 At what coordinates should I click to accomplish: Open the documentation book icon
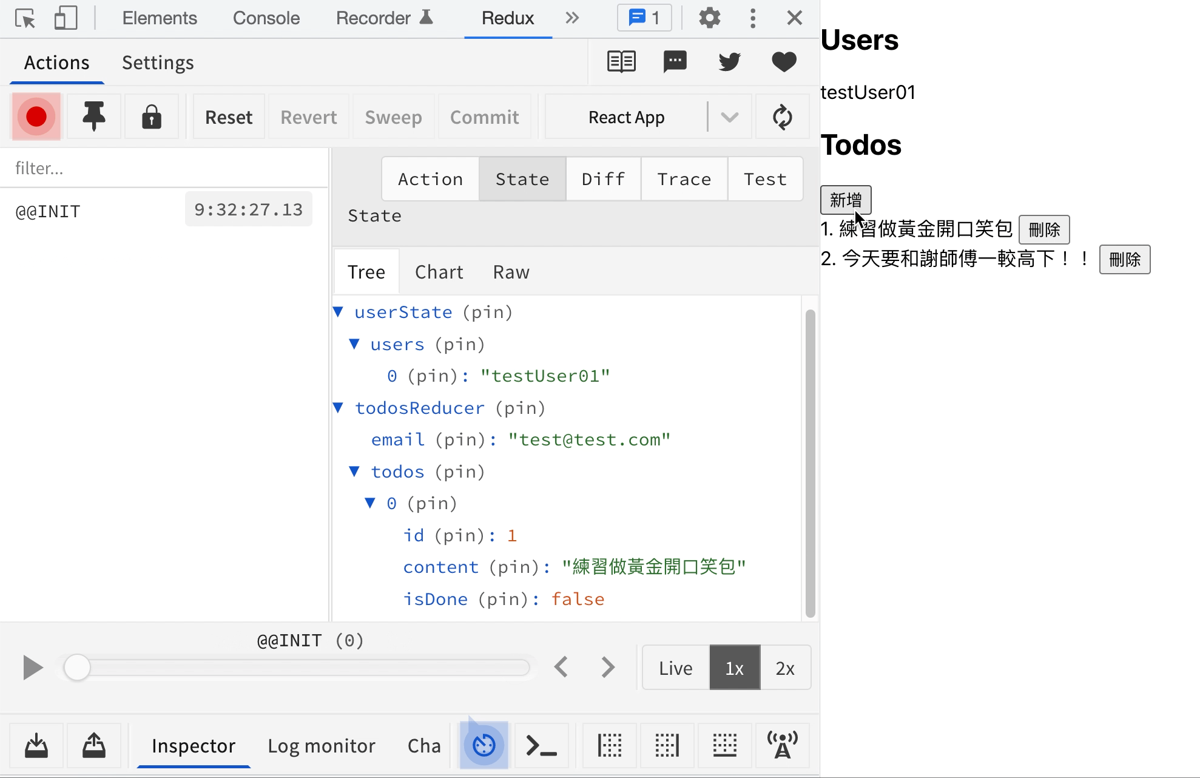pos(621,61)
